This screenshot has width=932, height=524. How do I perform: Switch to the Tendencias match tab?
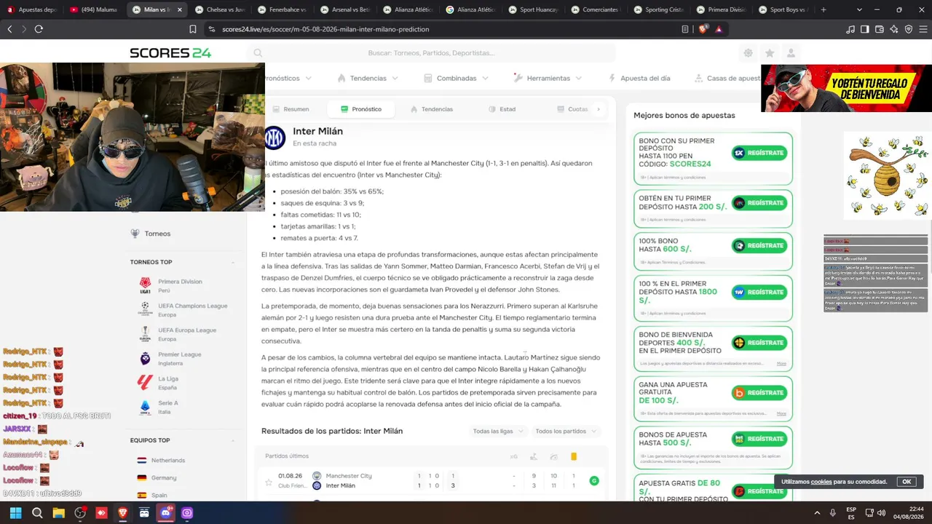point(431,109)
